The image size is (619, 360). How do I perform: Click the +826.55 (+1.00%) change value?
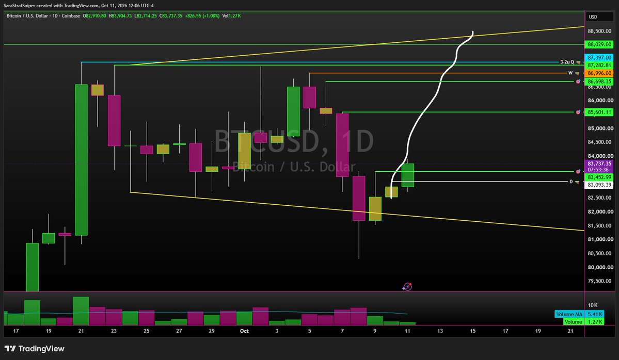[x=202, y=16]
